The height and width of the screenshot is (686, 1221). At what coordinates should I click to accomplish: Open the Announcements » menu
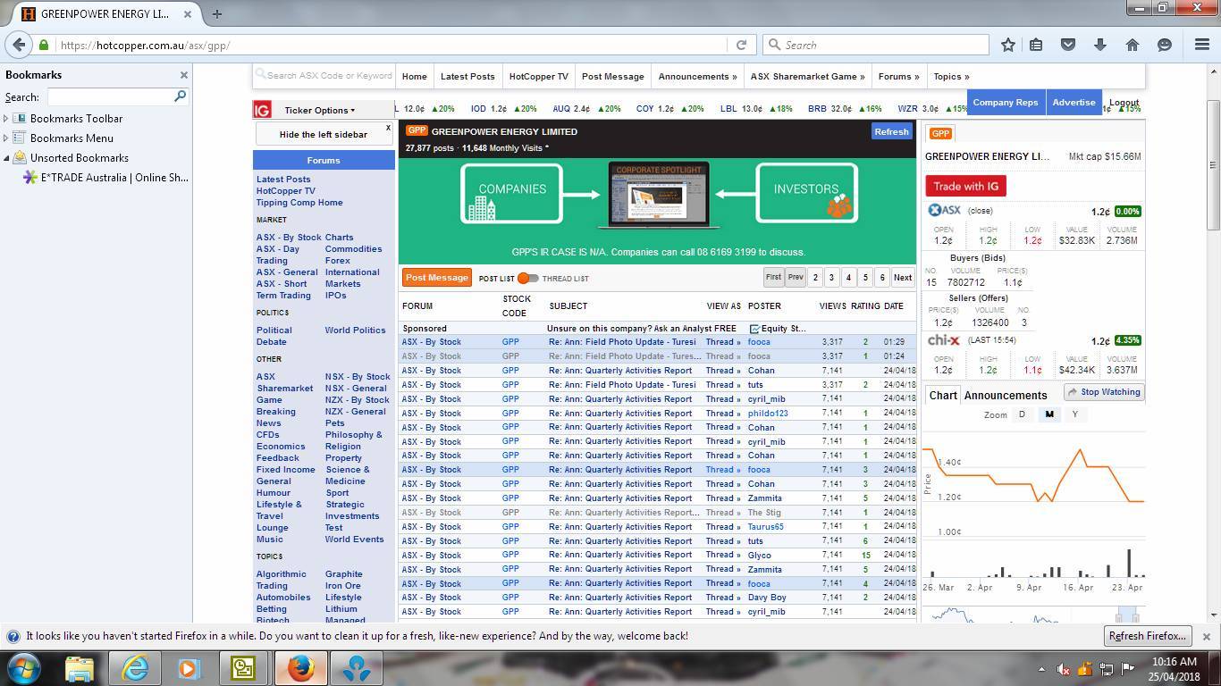(x=697, y=76)
